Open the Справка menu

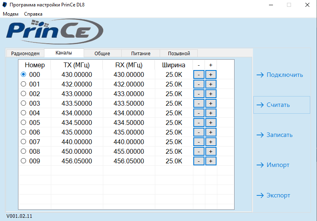[x=33, y=14]
